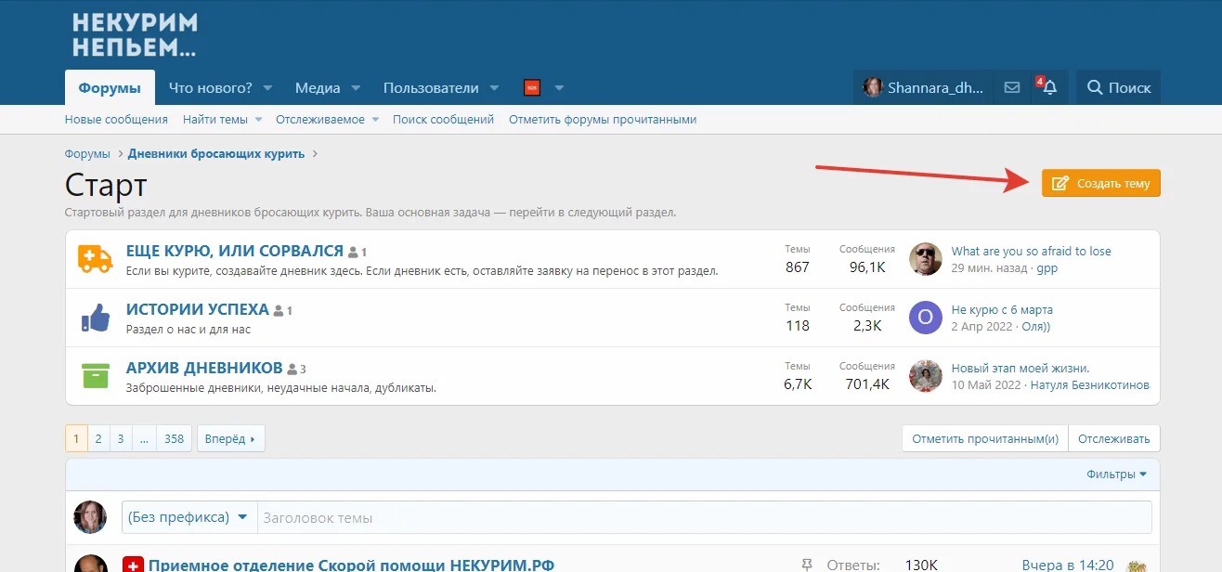Open the ИСТОРИИ УСПЕХА forum
Image resolution: width=1222 pixels, height=572 pixels.
tap(198, 310)
